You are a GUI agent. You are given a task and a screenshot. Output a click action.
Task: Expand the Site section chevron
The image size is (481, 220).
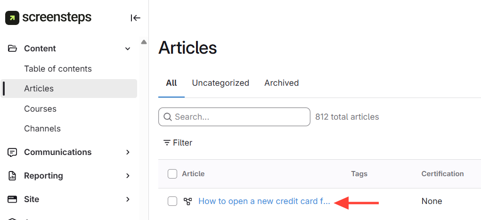[x=128, y=199]
